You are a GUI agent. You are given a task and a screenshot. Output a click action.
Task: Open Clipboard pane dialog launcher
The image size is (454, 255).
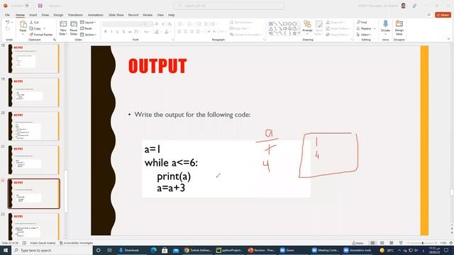click(x=55, y=40)
